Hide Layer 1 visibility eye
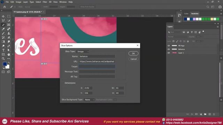 point(169,53)
